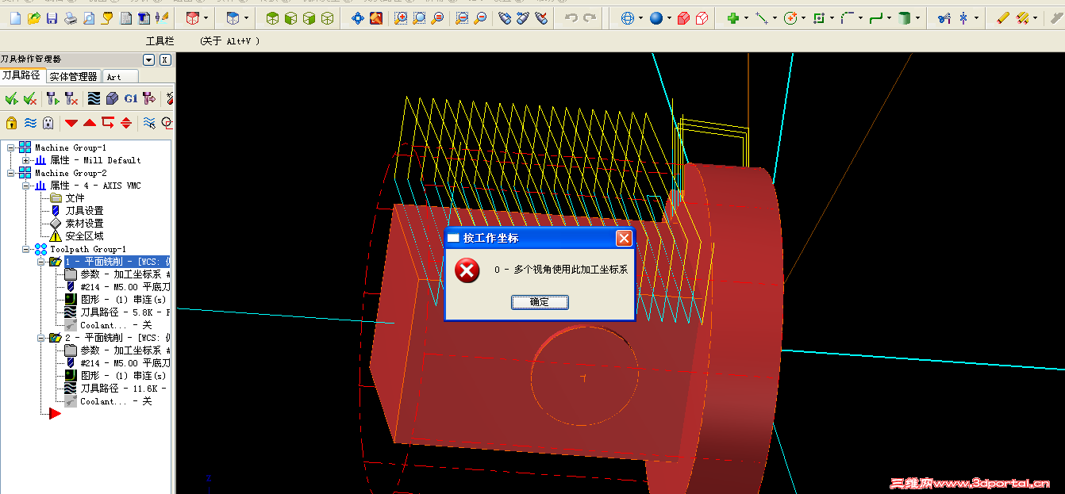Select the 素材设置 tree item

(84, 224)
